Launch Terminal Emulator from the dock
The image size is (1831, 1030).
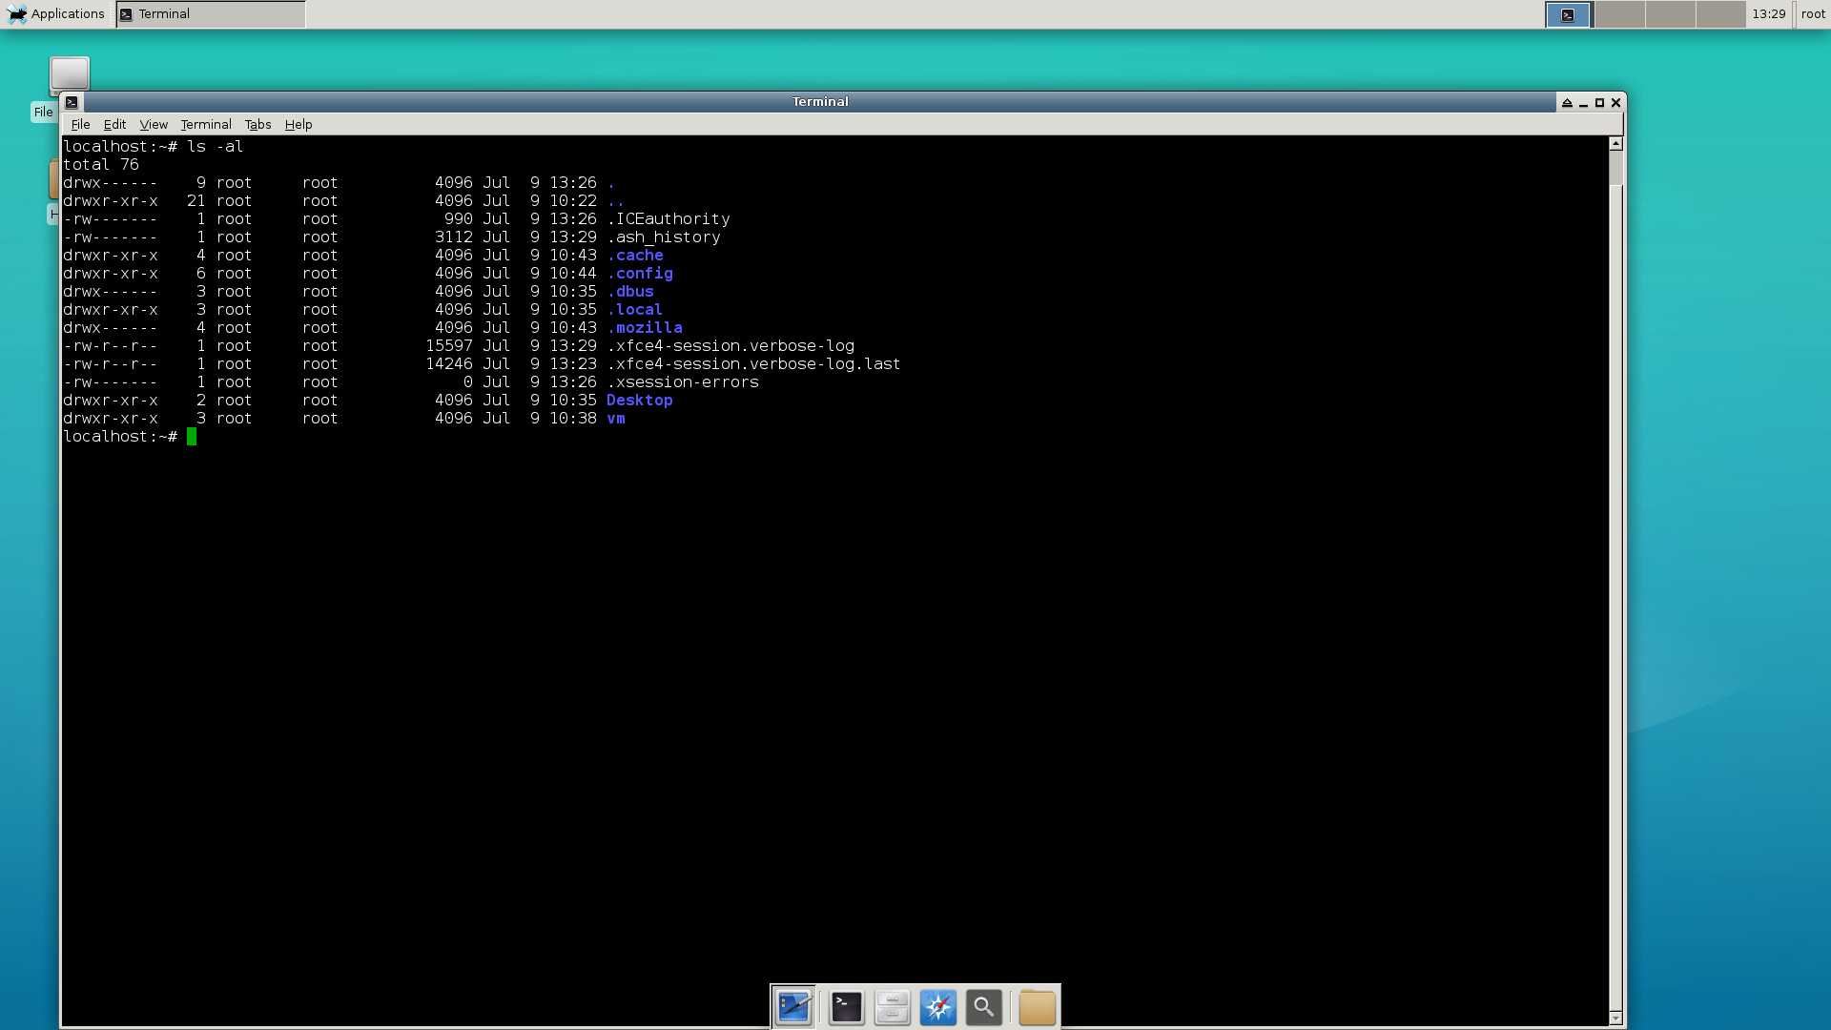846,1007
